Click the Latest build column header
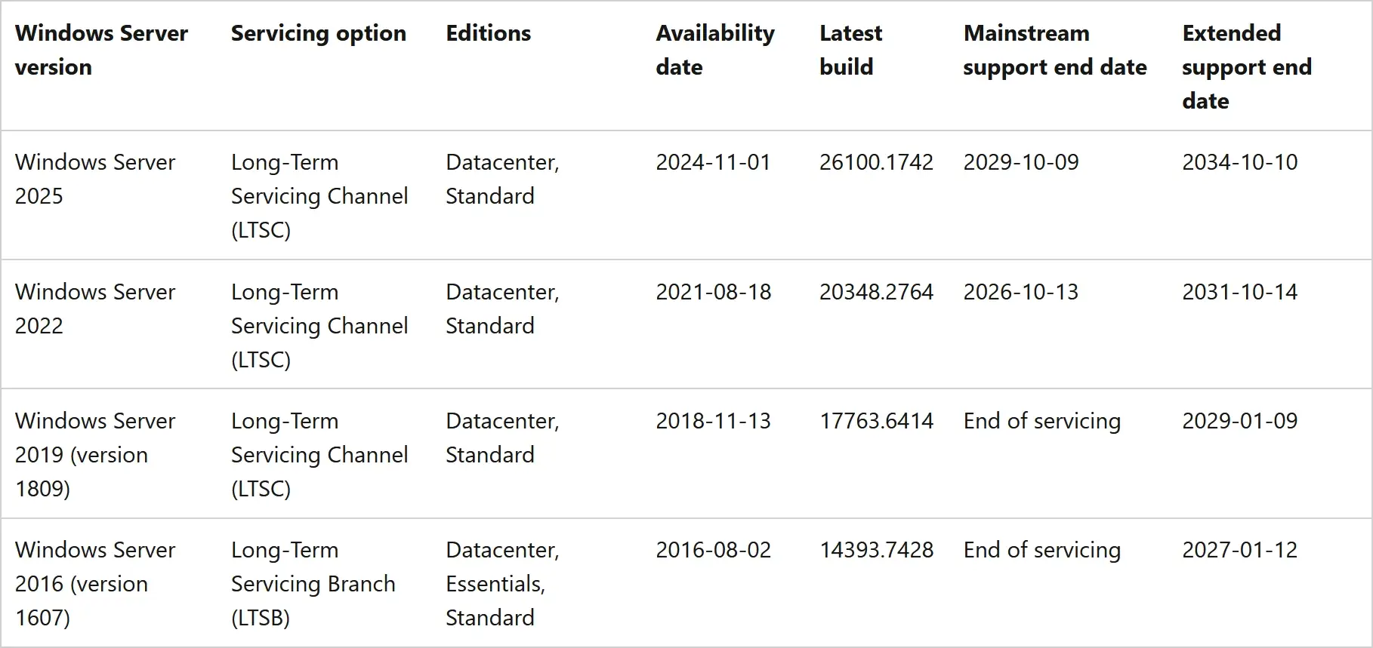 tap(850, 50)
